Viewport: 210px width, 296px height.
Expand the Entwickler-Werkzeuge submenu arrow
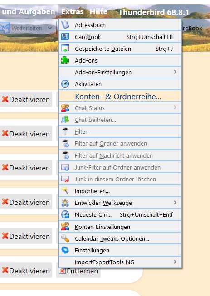point(175,202)
